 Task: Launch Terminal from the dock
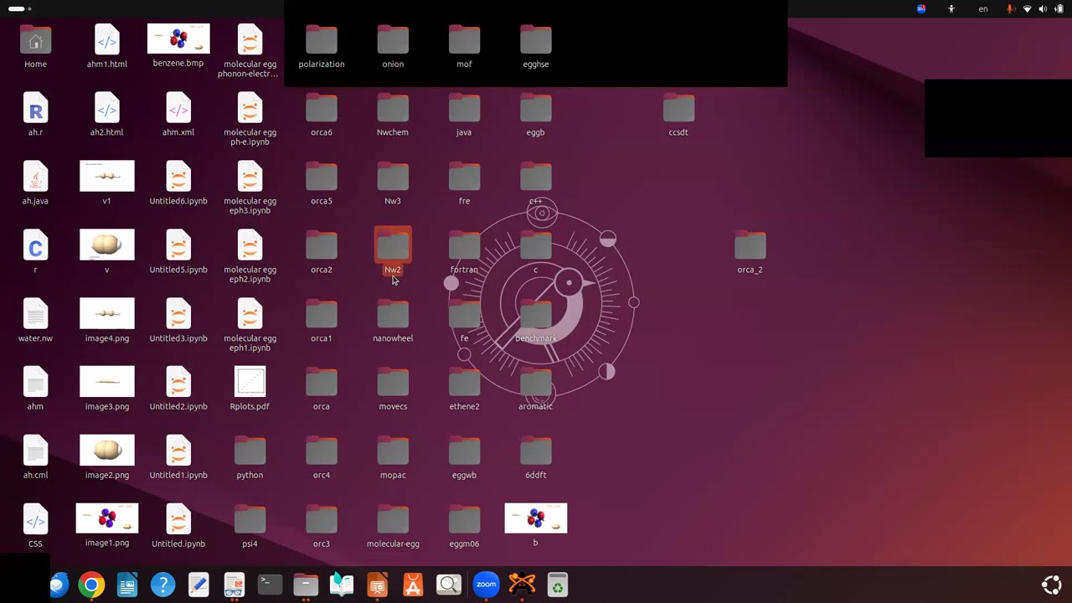270,585
